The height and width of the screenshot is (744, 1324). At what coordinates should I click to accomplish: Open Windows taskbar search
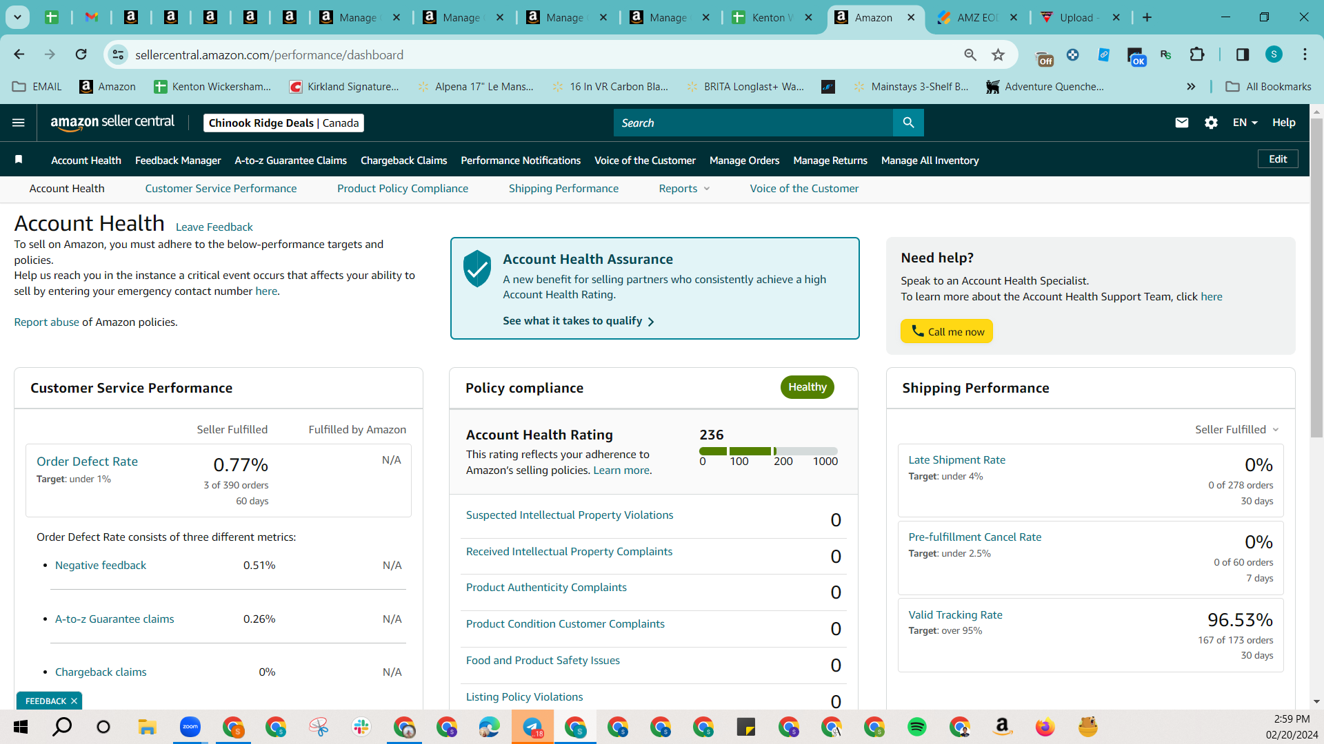click(x=62, y=727)
